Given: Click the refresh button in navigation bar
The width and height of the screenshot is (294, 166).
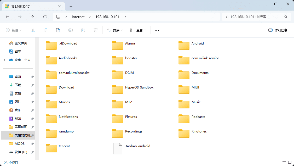Looking at the screenshot, I should [45, 17].
